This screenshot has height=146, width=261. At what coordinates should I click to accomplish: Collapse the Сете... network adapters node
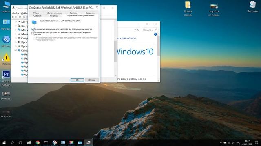point(16,50)
